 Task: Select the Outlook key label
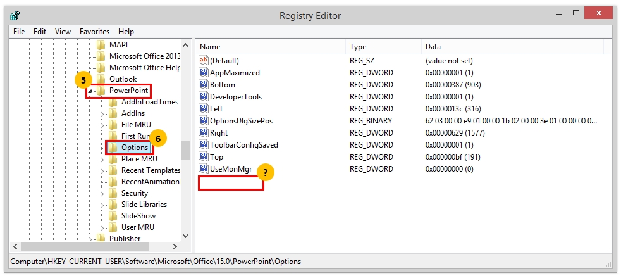(x=123, y=79)
